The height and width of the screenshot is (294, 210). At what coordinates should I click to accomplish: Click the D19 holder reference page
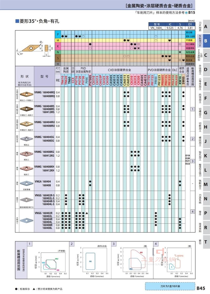[x=187, y=155]
